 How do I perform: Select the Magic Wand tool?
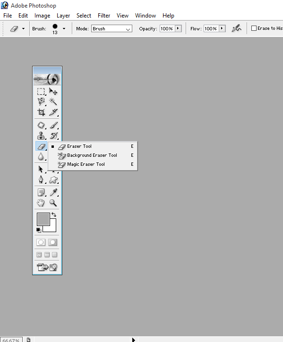[x=53, y=101]
